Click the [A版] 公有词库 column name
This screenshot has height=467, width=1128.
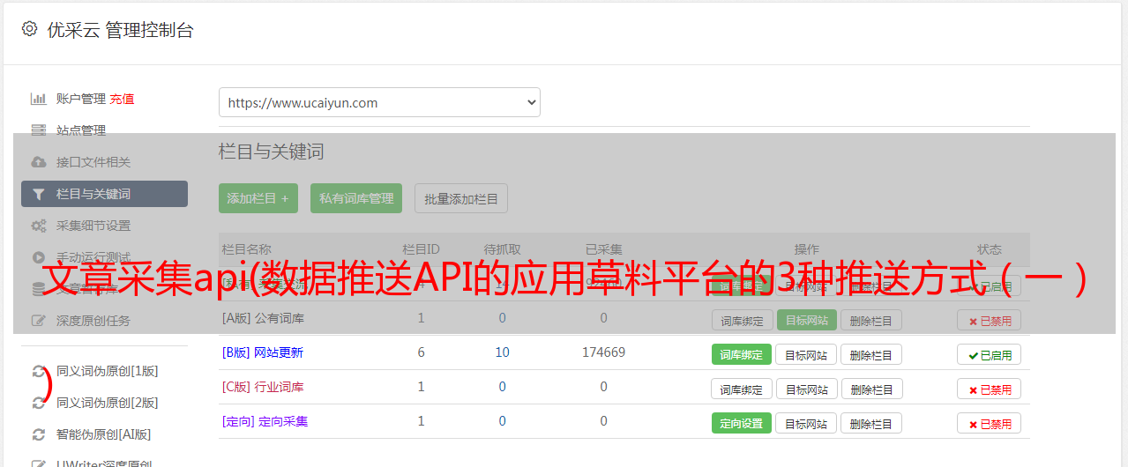tap(263, 318)
